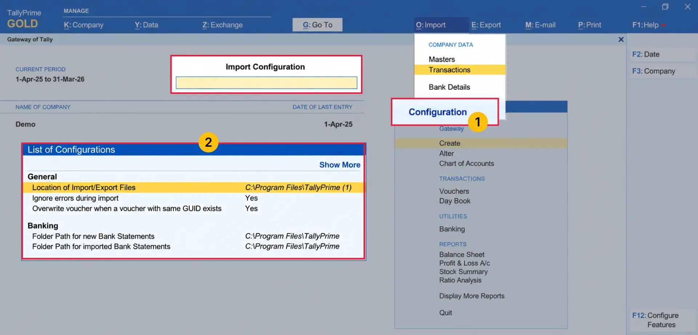This screenshot has width=698, height=335.
Task: Click the Import Configuration search field
Action: 266,83
